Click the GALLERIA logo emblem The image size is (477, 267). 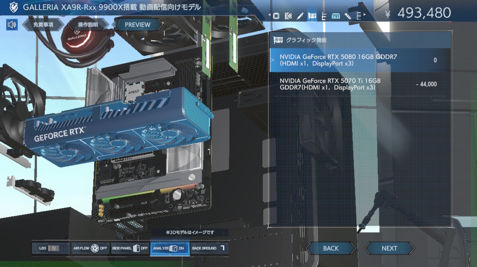[14, 7]
